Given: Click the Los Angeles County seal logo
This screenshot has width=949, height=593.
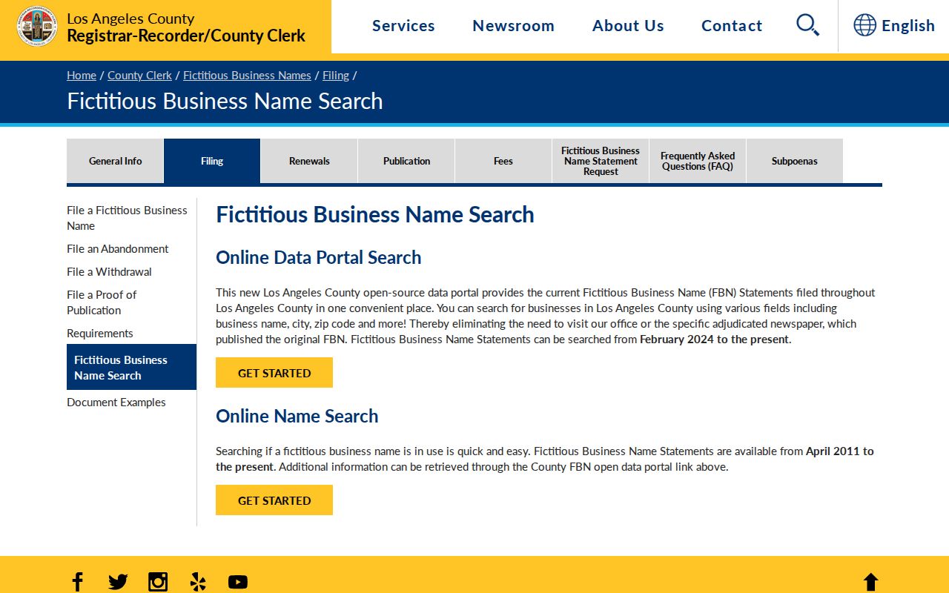Looking at the screenshot, I should point(37,26).
